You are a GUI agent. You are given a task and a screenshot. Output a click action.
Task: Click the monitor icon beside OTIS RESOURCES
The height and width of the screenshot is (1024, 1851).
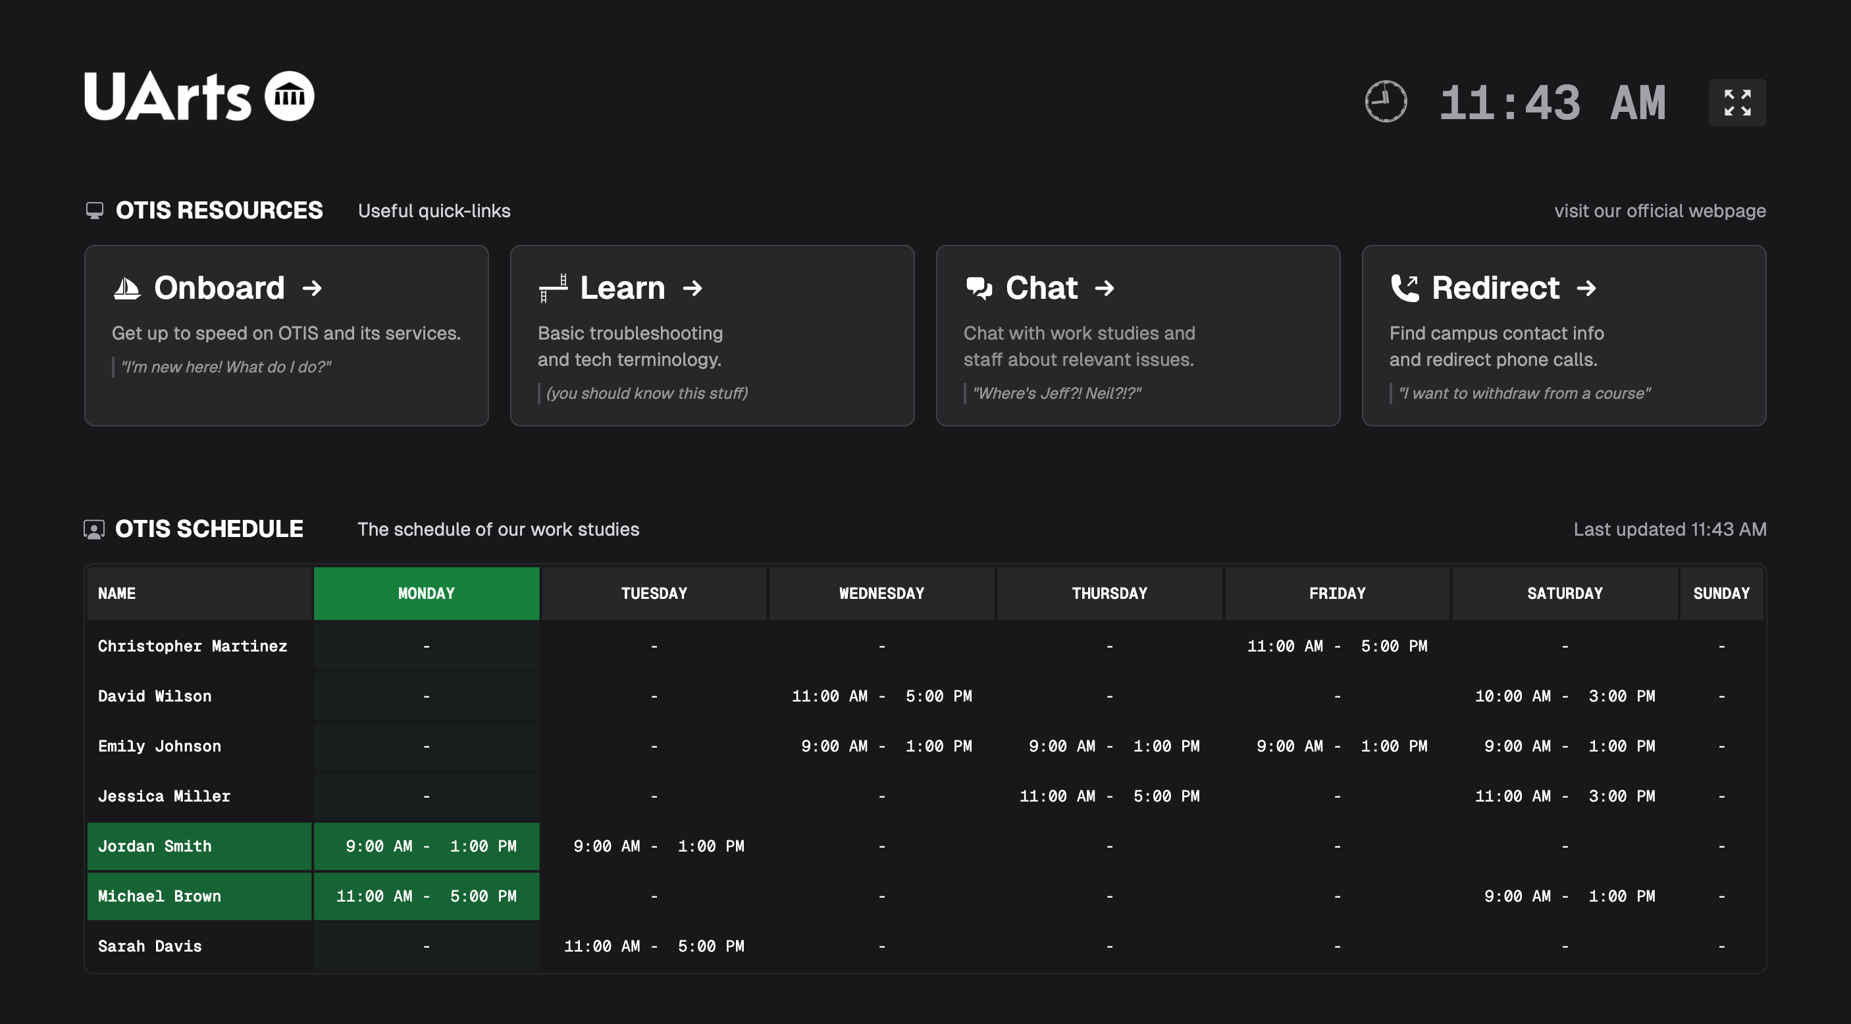(94, 211)
